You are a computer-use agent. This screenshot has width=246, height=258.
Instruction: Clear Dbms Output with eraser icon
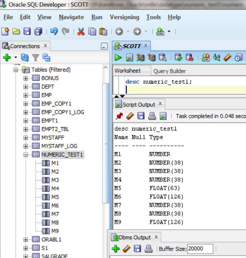[x=126, y=249]
